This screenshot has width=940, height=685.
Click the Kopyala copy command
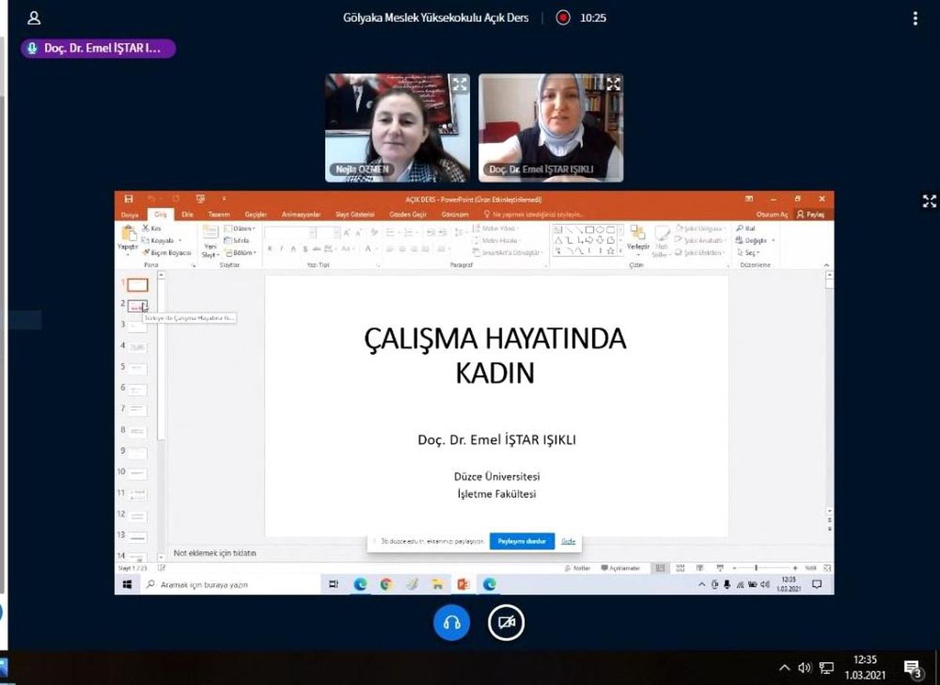[161, 241]
